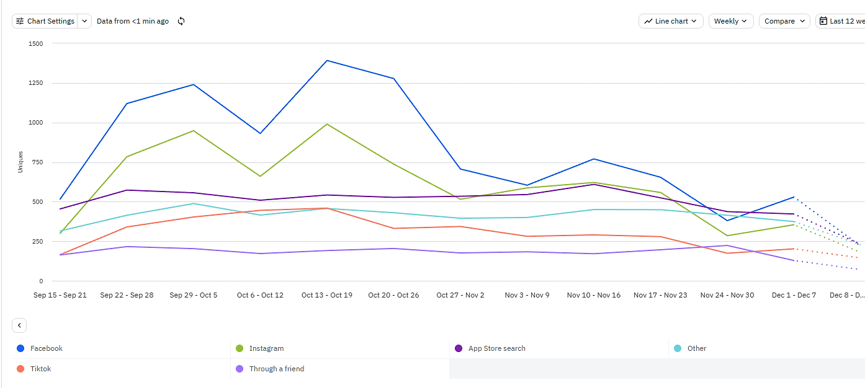Toggle the Facebook series label
865x388 pixels.
(47, 348)
